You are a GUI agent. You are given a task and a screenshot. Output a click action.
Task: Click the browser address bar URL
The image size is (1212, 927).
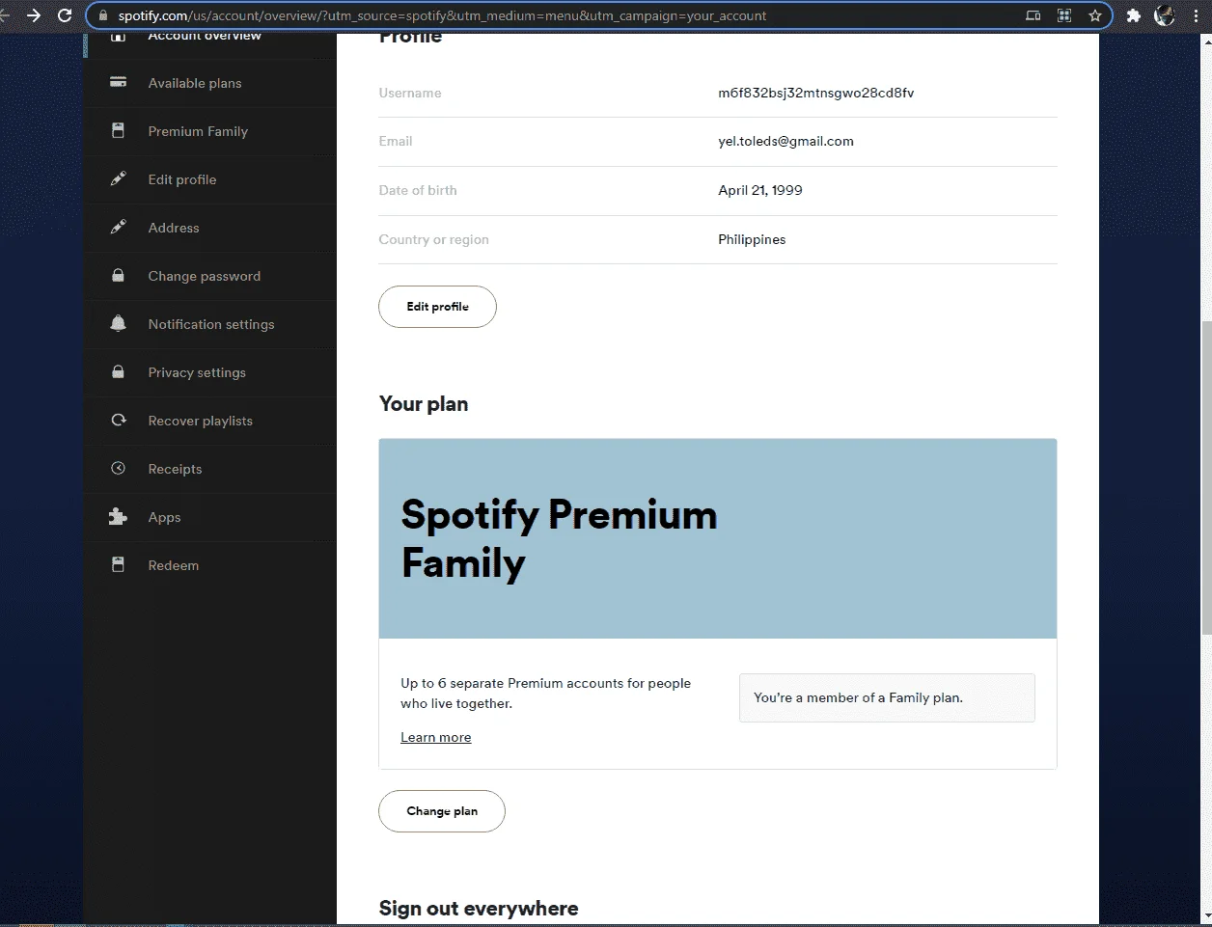coord(443,15)
